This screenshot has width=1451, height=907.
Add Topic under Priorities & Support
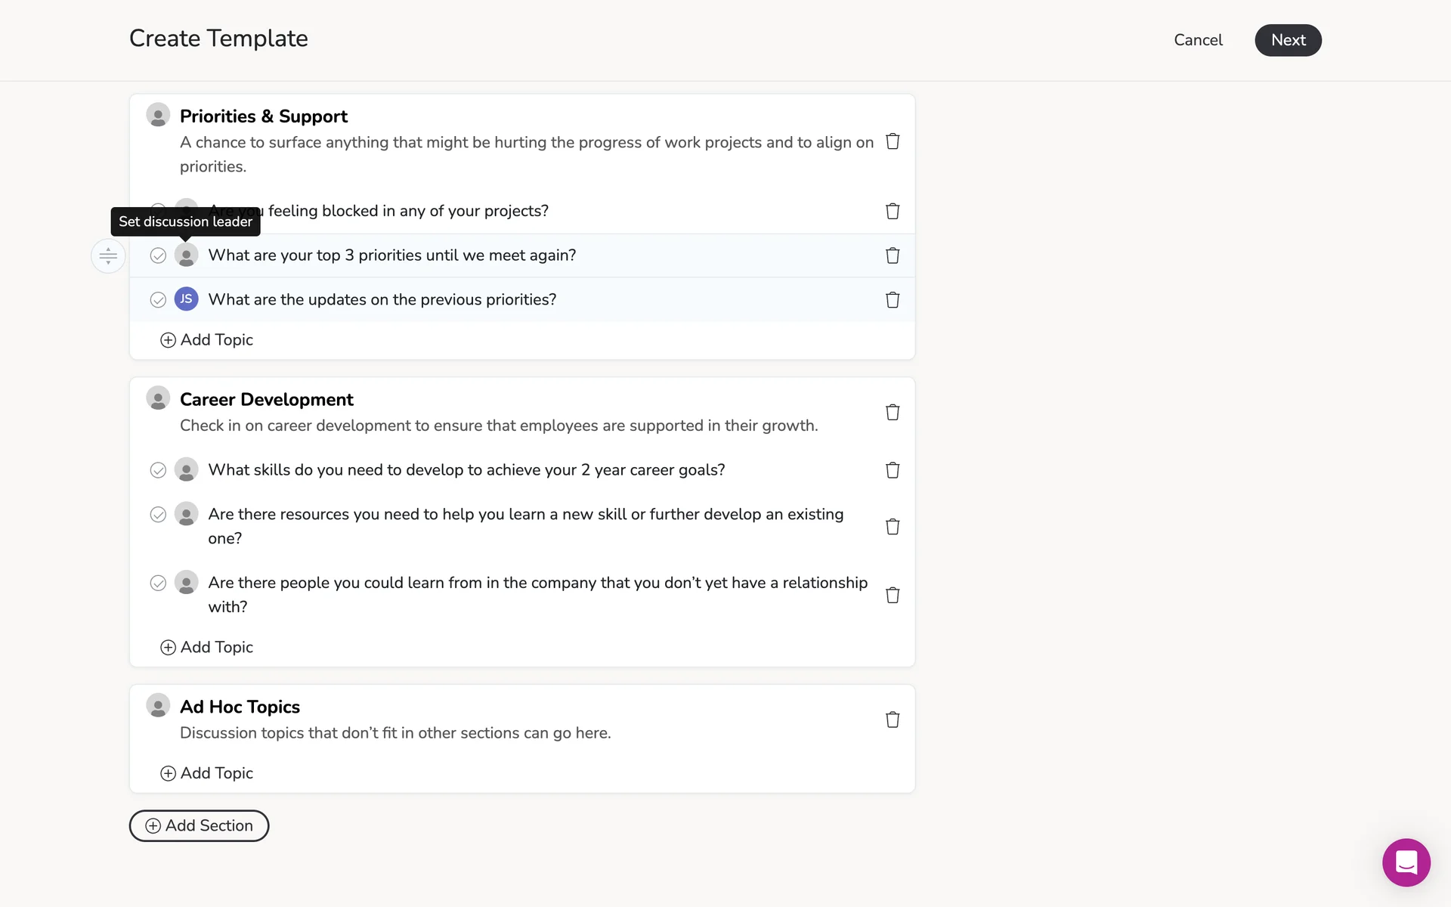tap(207, 340)
